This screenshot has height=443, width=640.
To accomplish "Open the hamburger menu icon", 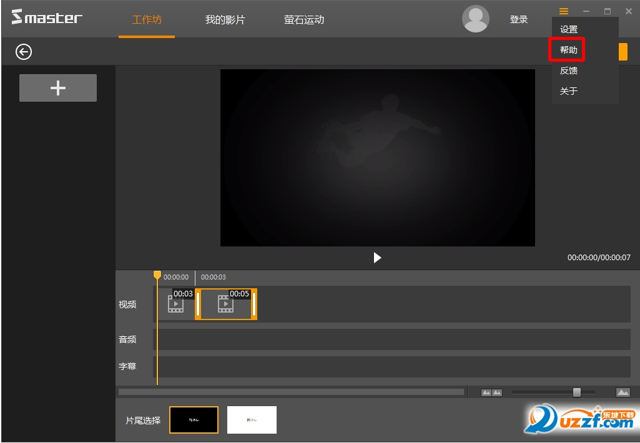I will 564,11.
